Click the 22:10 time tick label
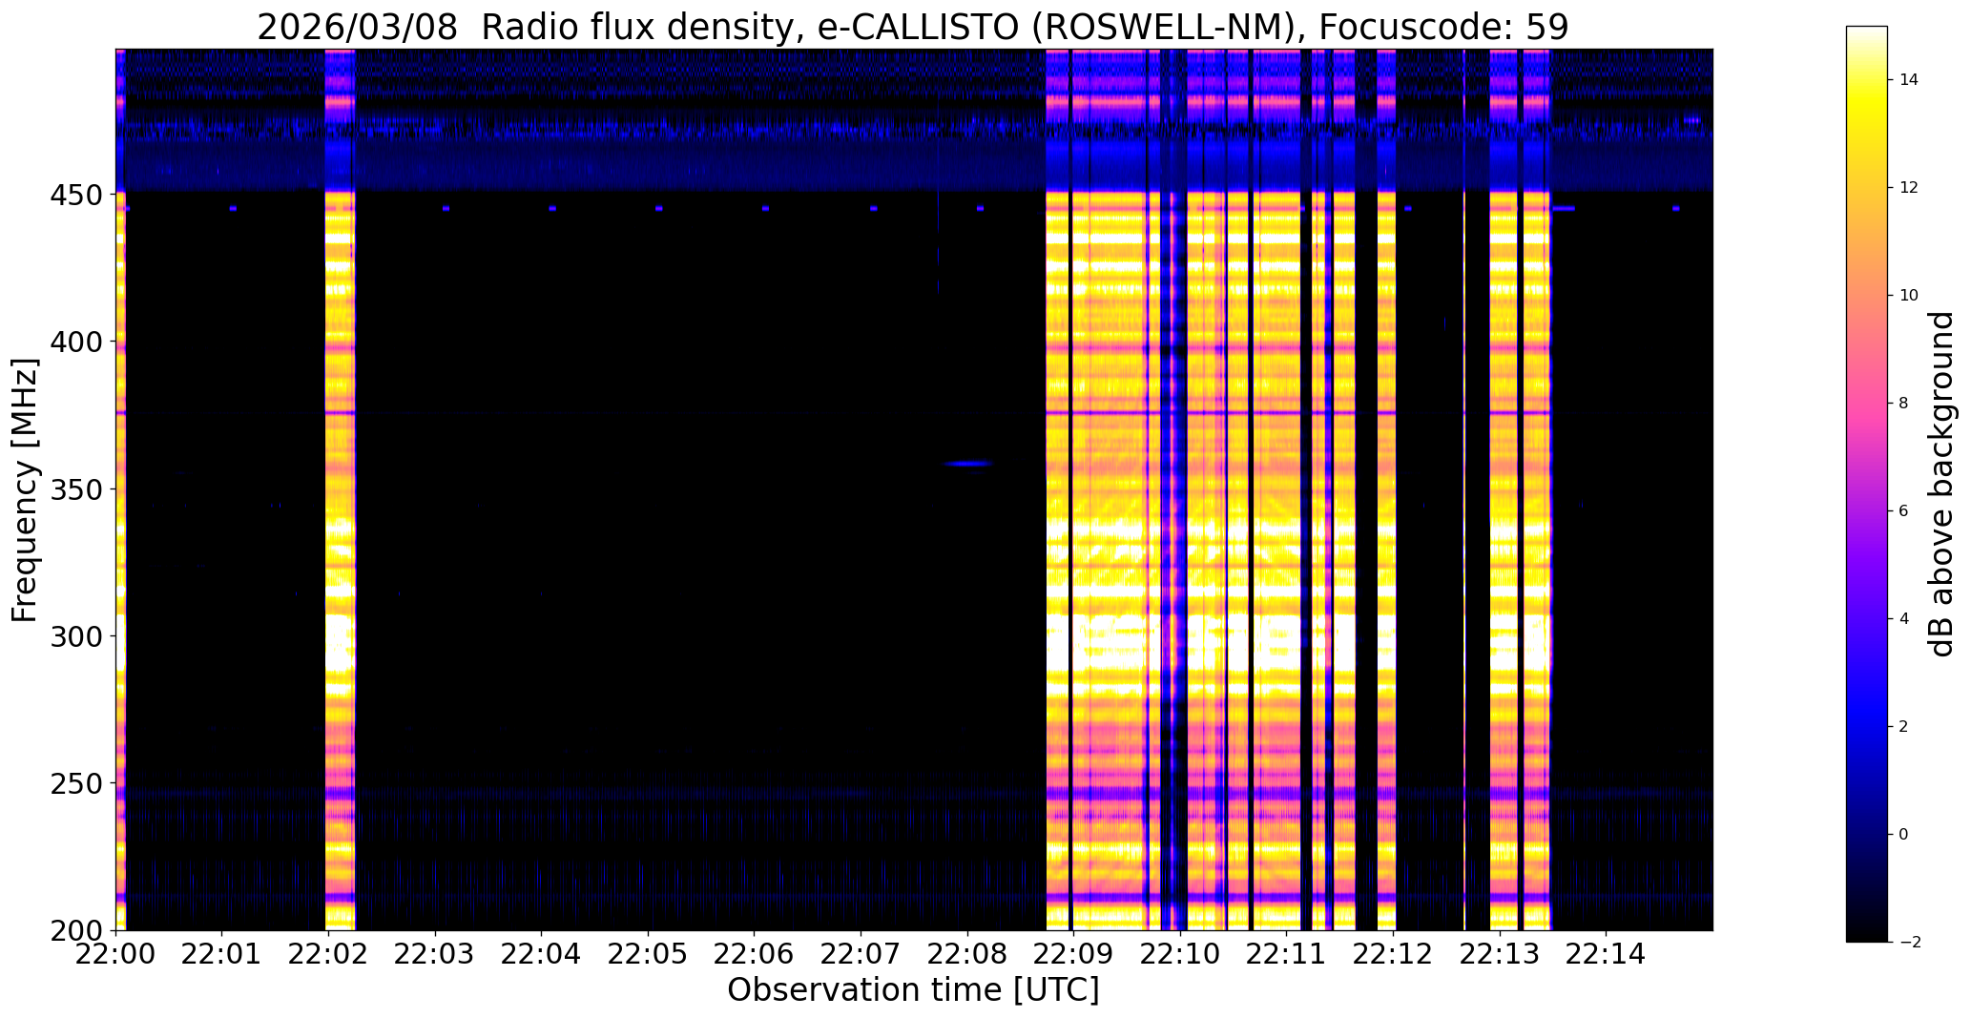 click(x=1180, y=952)
